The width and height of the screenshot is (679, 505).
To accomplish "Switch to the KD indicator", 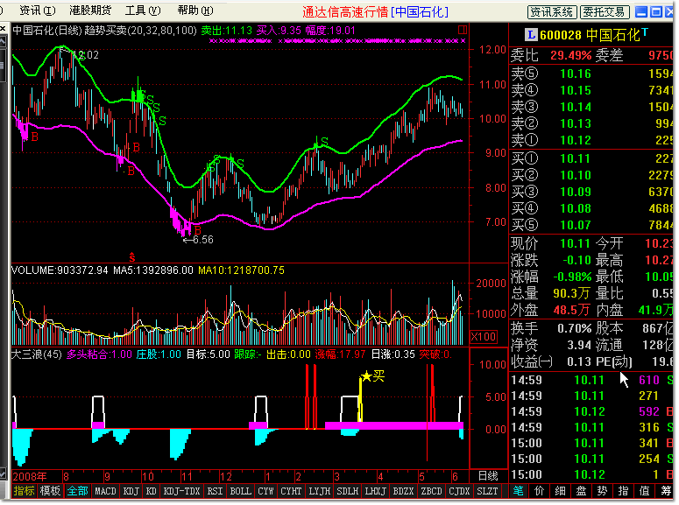I will point(151,491).
